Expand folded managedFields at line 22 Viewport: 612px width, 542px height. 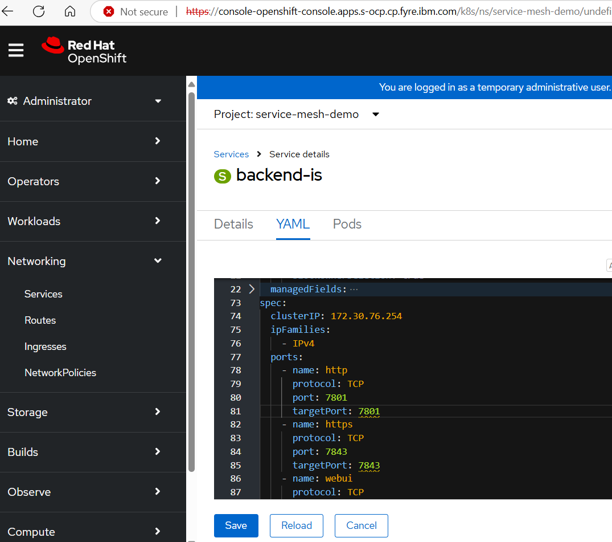(x=252, y=289)
